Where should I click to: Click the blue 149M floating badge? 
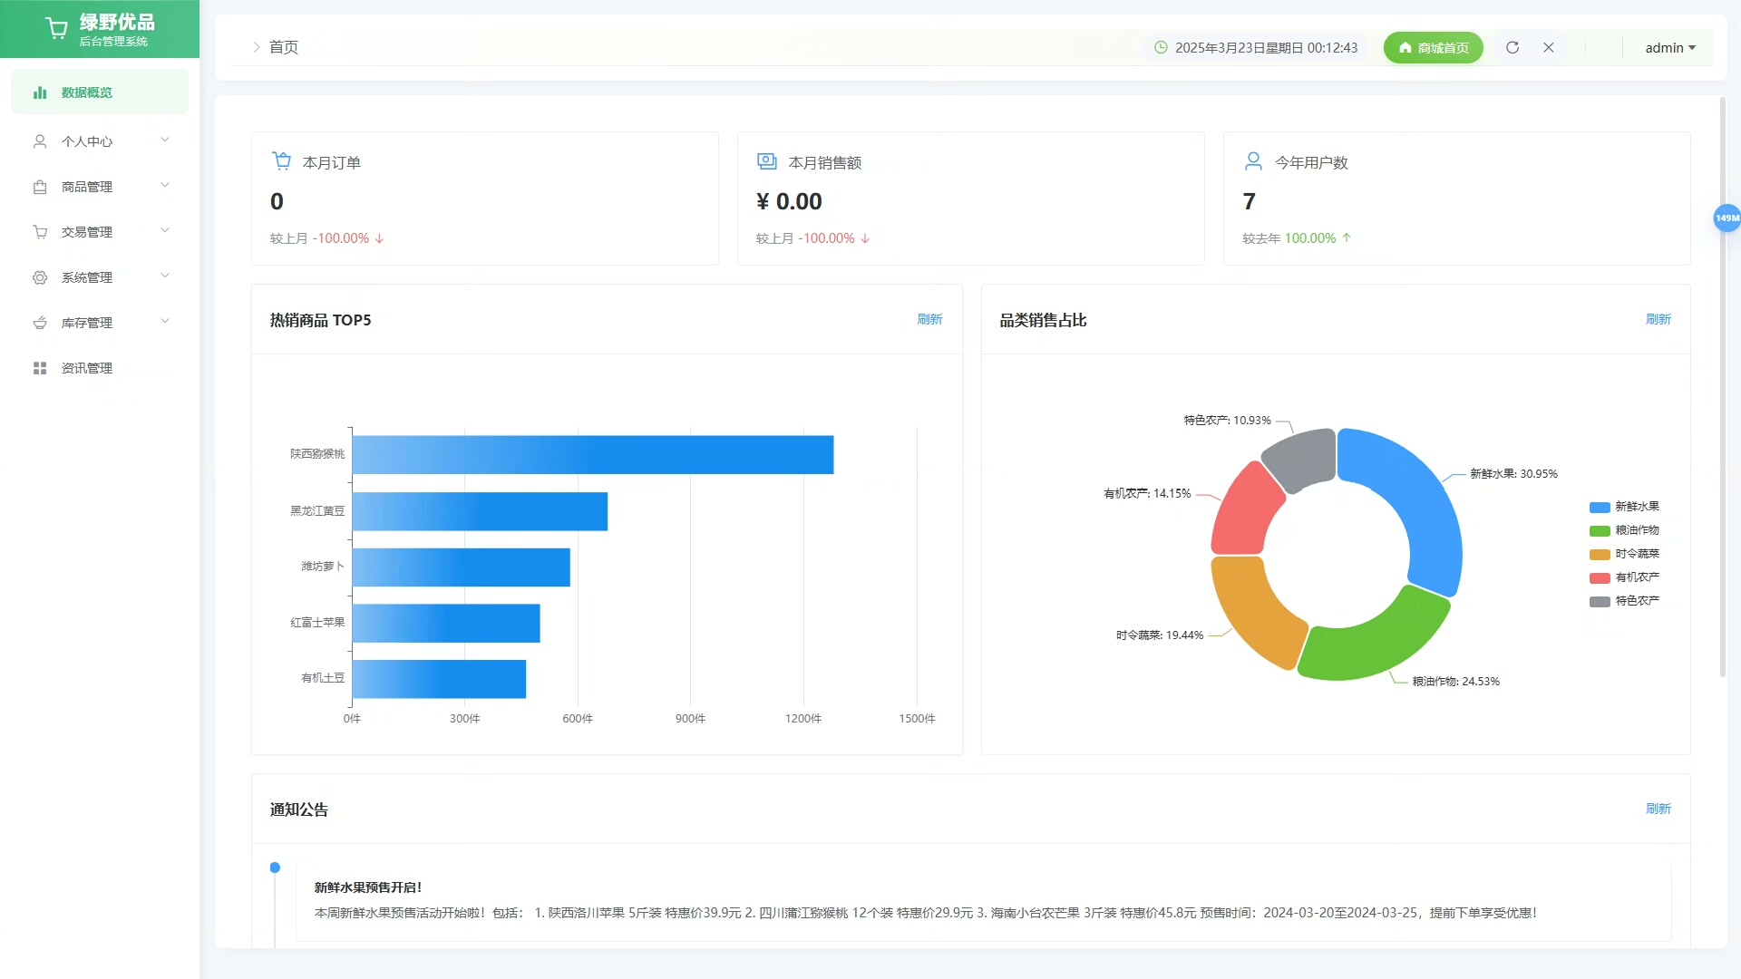coord(1726,218)
